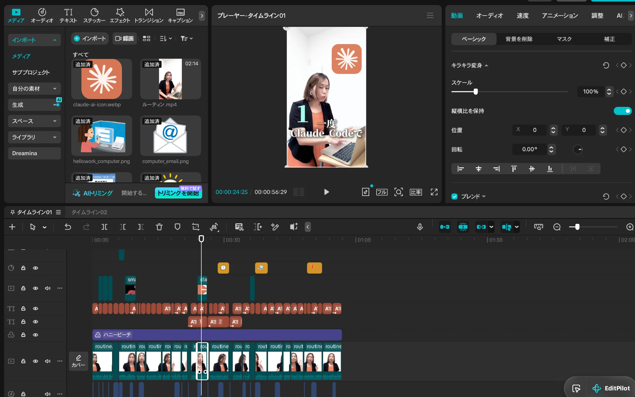Click the zoom out timeline magnifier icon
This screenshot has width=635, height=397.
(x=557, y=227)
